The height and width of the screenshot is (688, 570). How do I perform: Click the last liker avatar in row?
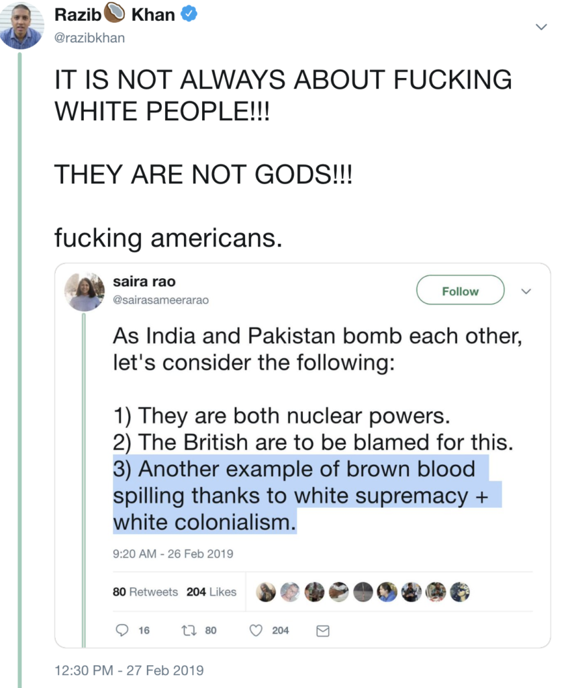[460, 591]
